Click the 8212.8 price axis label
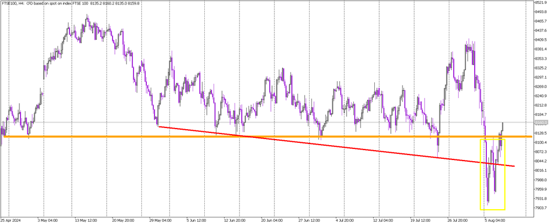This screenshot has height=224, width=552. (540, 105)
